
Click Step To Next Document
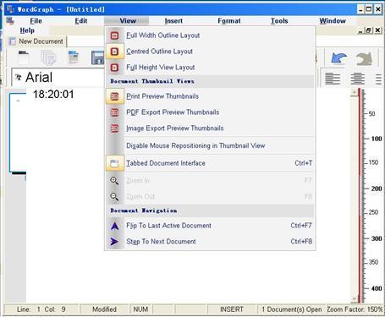[210, 242]
